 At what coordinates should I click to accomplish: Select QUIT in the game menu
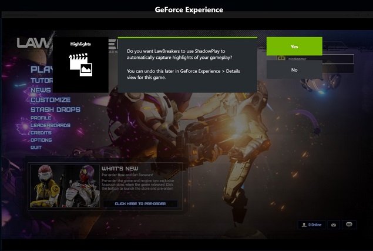point(36,148)
